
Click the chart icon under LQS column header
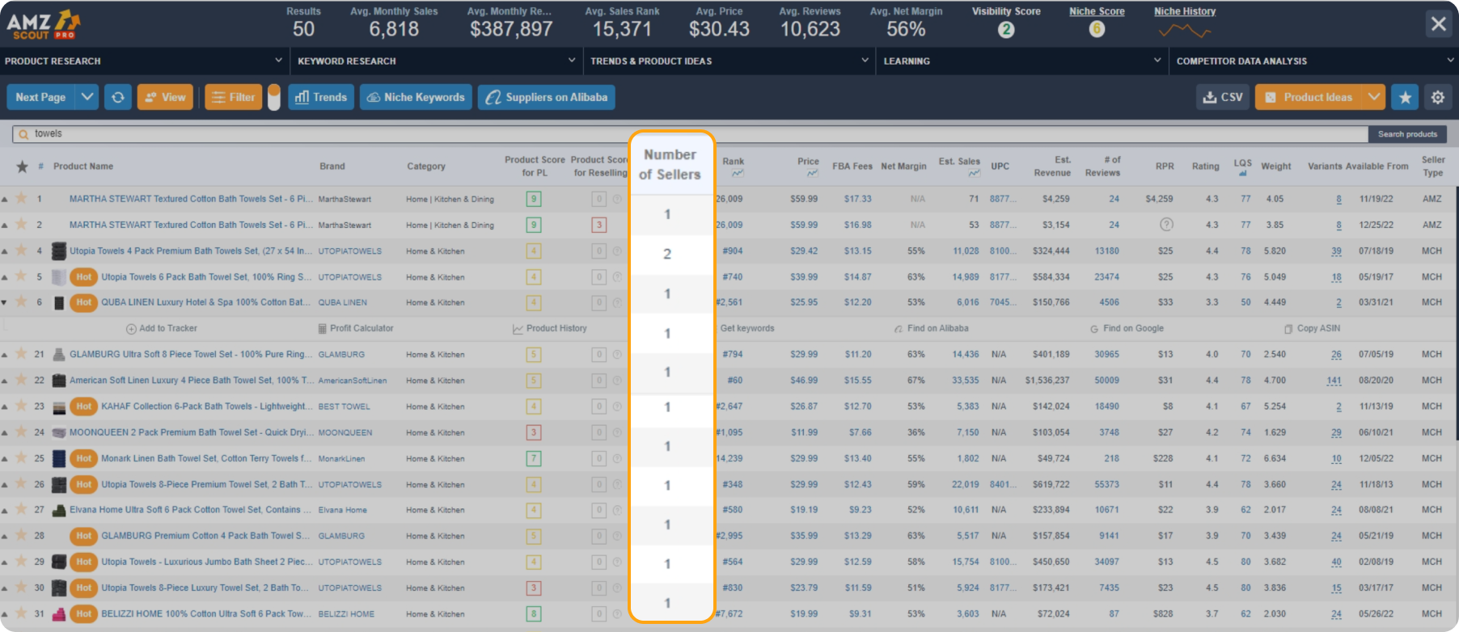(1243, 173)
